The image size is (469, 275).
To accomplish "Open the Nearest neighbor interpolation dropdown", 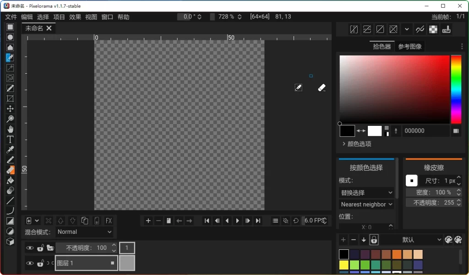I will coord(366,204).
